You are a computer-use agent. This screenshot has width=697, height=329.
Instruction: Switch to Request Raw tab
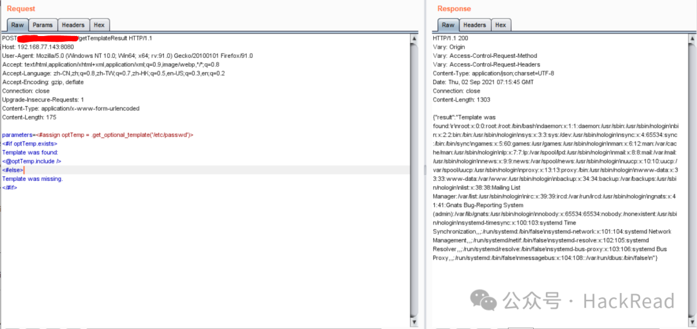click(18, 25)
